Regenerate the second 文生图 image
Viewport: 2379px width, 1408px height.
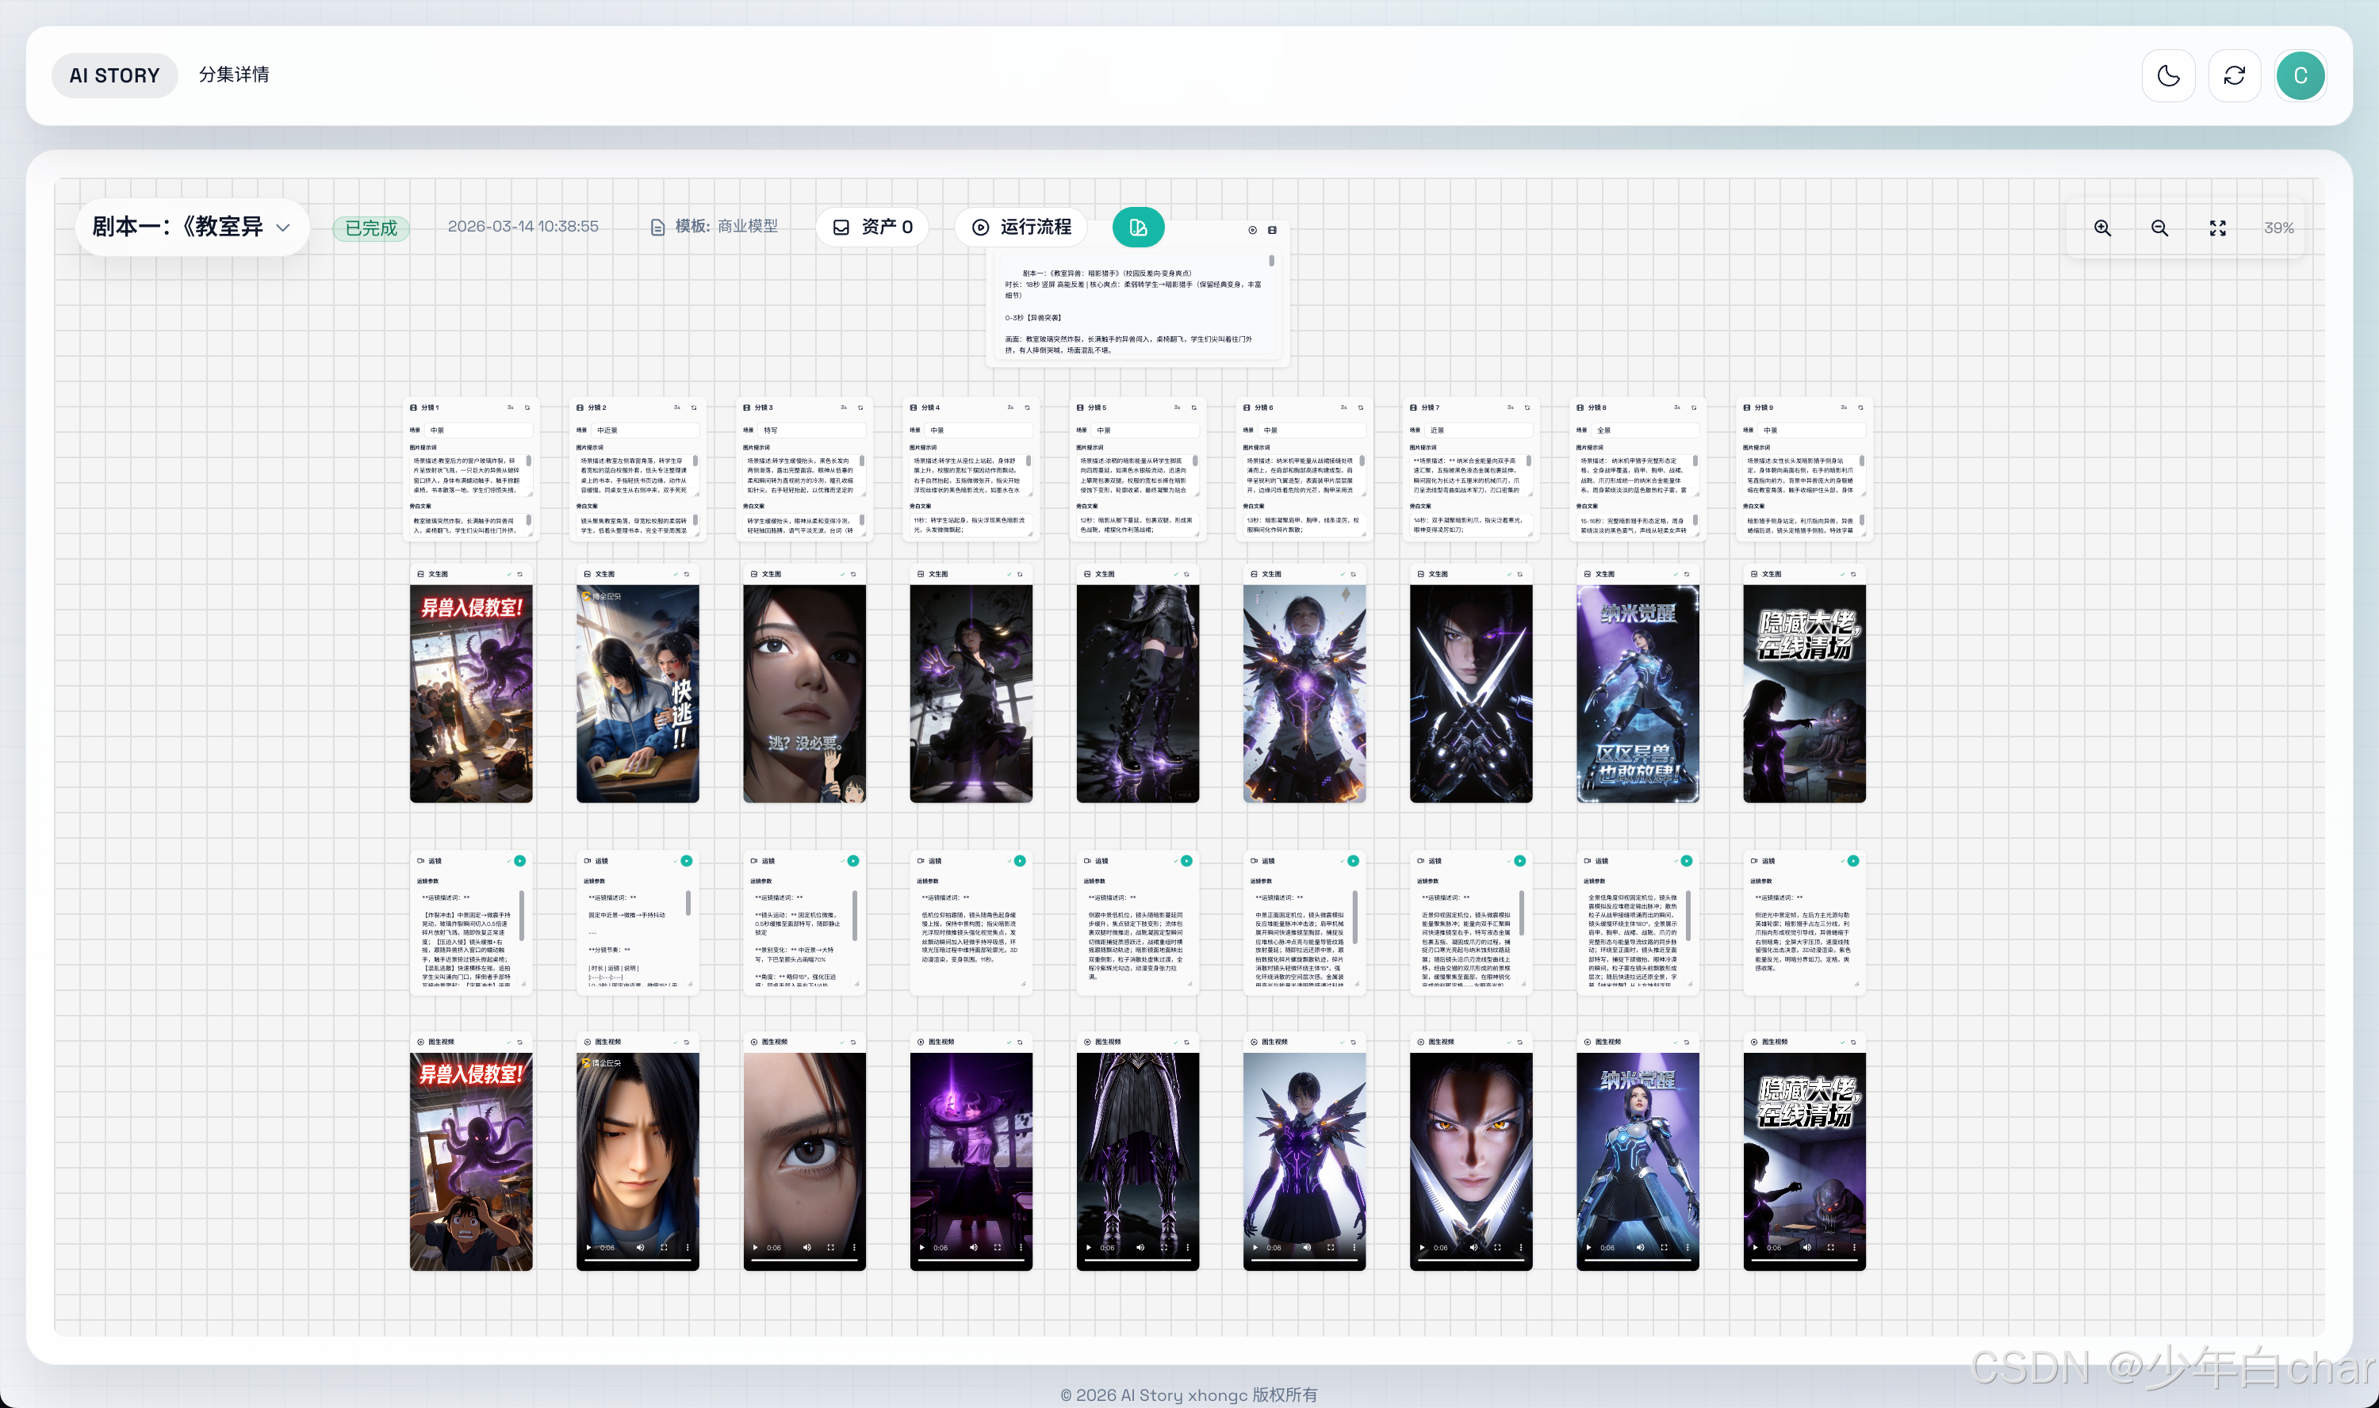pos(687,575)
